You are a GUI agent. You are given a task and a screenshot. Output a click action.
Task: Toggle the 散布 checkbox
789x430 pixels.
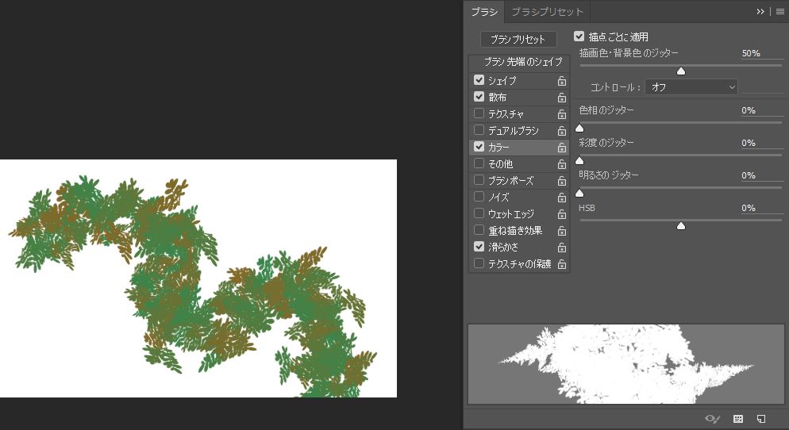479,97
